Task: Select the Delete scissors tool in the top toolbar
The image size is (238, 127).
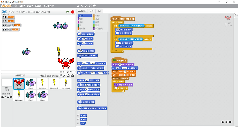Action: [x=82, y=6]
